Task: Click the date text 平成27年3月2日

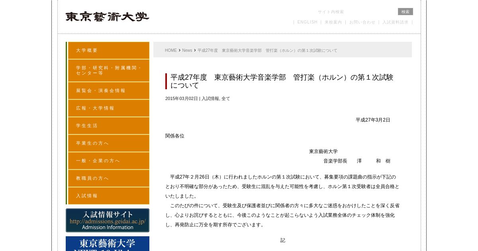Action: point(373,120)
